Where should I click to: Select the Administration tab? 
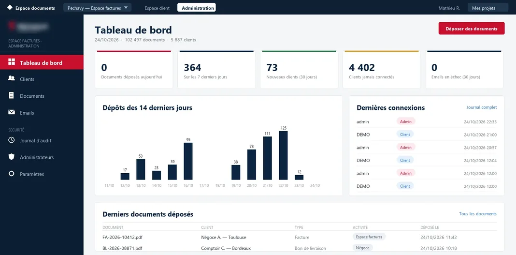pyautogui.click(x=198, y=8)
